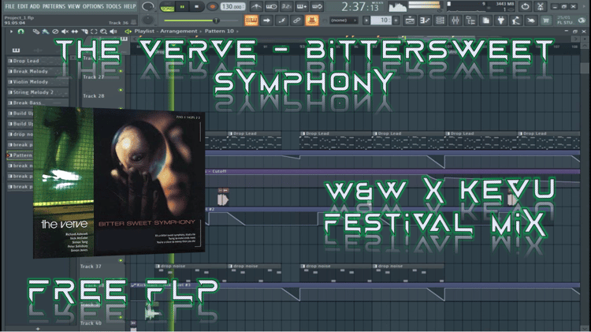Click the tempo tapper icon
Image resolution: width=591 pixels, height=332 pixels.
click(x=516, y=21)
